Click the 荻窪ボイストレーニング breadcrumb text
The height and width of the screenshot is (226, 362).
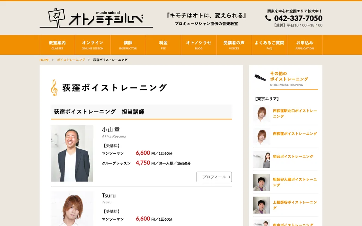(110, 60)
